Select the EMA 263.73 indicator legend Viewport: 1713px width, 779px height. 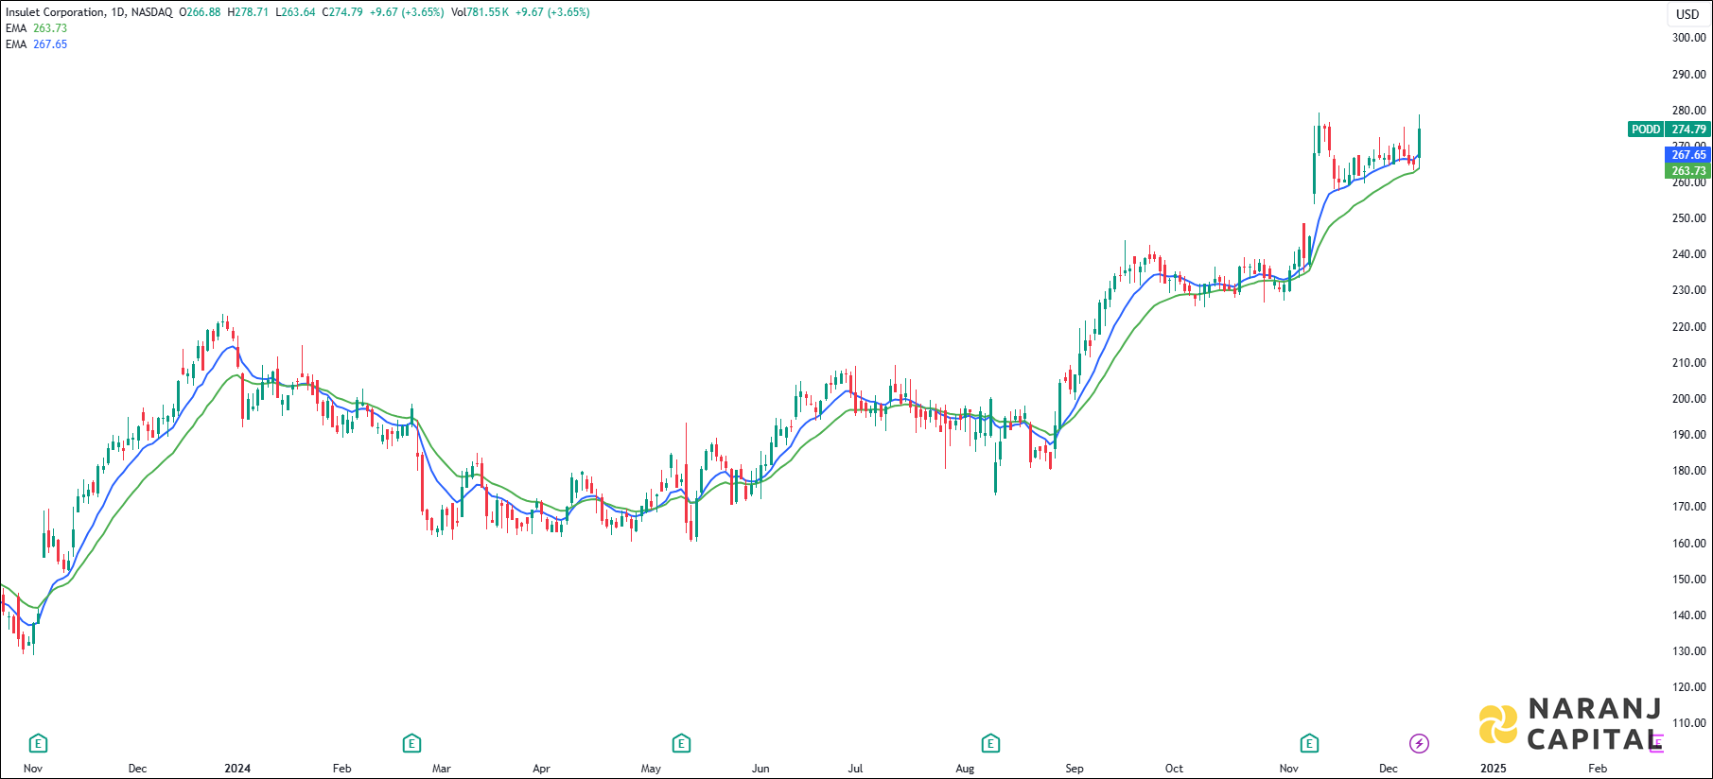[x=36, y=28]
